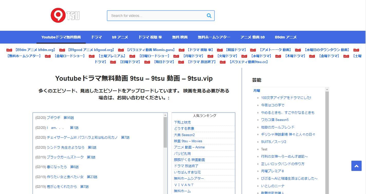Open the ドラマ 放送終了 hot link
The width and height of the screenshot is (366, 194).
[202, 62]
